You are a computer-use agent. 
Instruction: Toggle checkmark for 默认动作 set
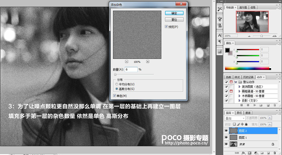[227, 82]
